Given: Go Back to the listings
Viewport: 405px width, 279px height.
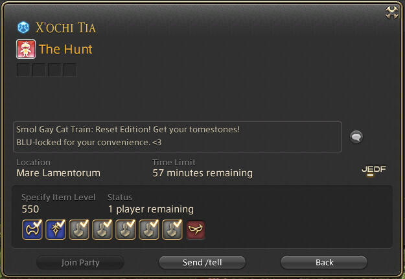Looking at the screenshot, I should pyautogui.click(x=324, y=262).
